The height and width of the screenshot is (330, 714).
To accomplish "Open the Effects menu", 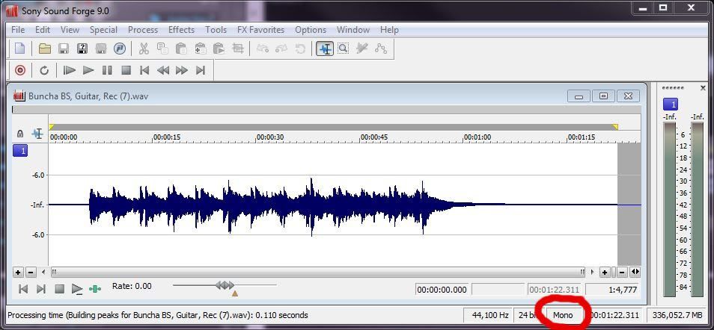I will [181, 30].
